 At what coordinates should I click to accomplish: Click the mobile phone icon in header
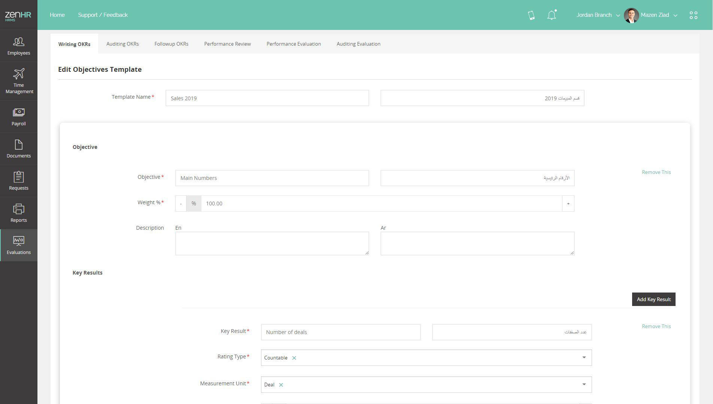(531, 15)
